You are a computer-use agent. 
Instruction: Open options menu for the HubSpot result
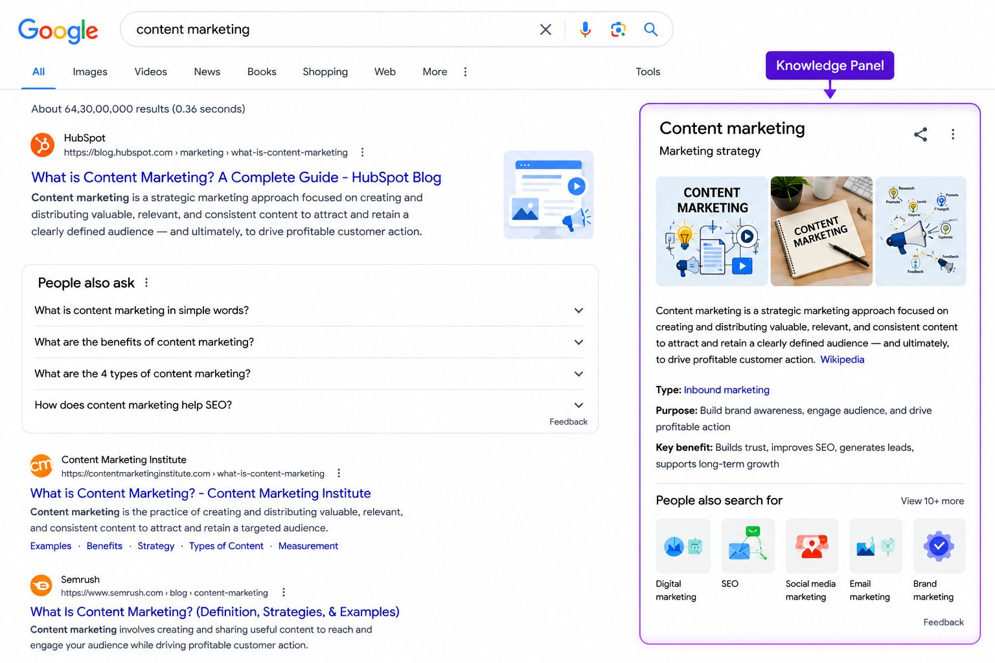(362, 152)
